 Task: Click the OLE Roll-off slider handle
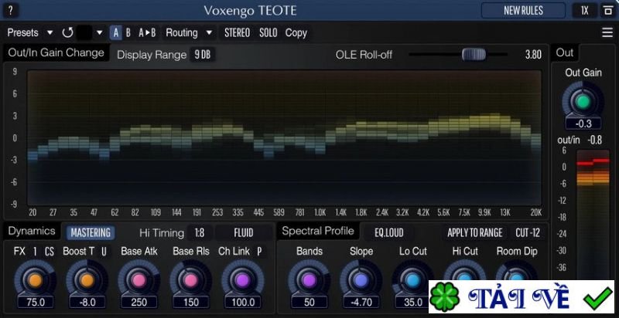point(474,54)
